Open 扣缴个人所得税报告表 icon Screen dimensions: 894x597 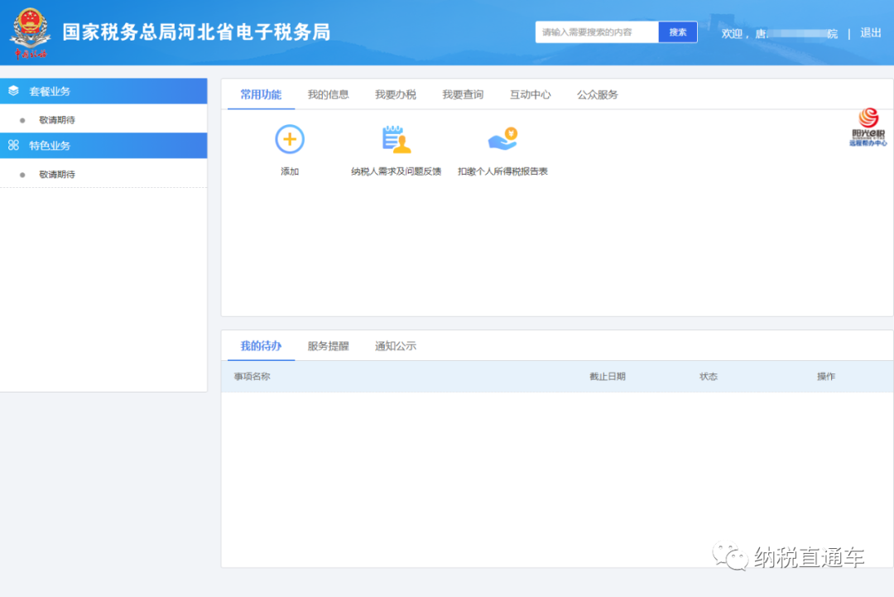pyautogui.click(x=503, y=139)
